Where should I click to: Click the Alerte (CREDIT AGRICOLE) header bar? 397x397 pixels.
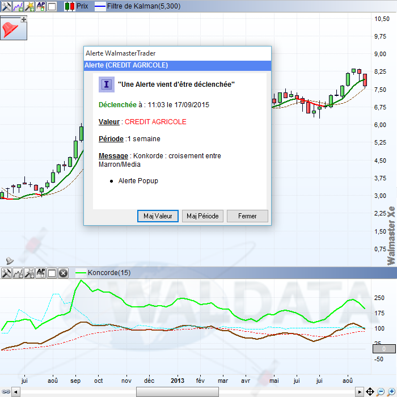tap(178, 65)
